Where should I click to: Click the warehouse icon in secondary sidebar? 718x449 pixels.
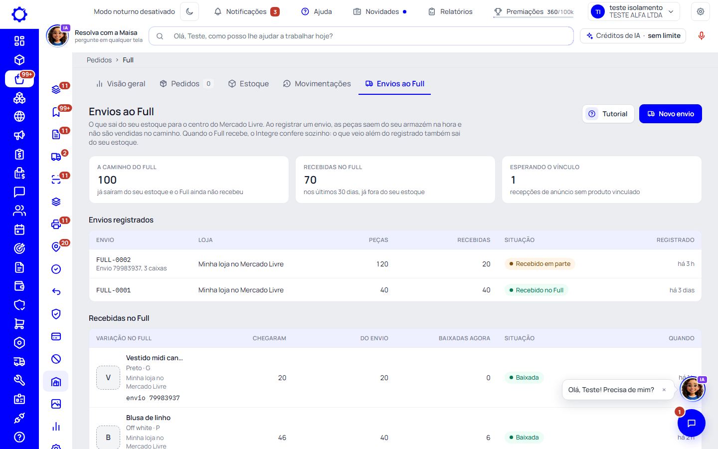[x=56, y=382]
